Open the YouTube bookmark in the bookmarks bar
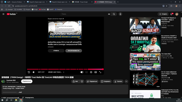The width and height of the screenshot is (182, 102). (42, 9)
